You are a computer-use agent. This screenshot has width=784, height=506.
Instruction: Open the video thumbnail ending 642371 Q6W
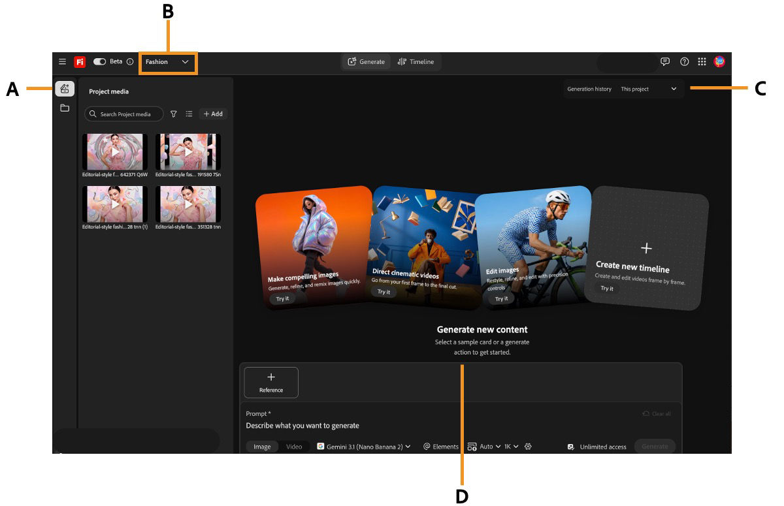[x=115, y=152]
